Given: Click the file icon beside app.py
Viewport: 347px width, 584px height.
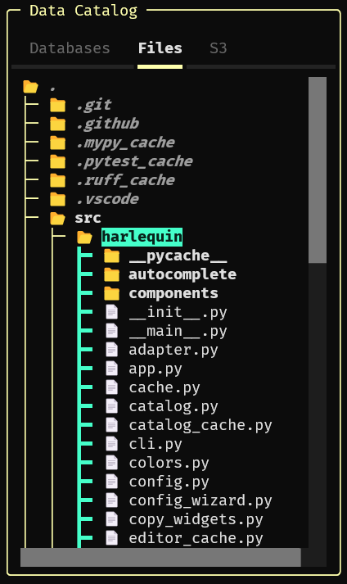Looking at the screenshot, I should pyautogui.click(x=111, y=369).
